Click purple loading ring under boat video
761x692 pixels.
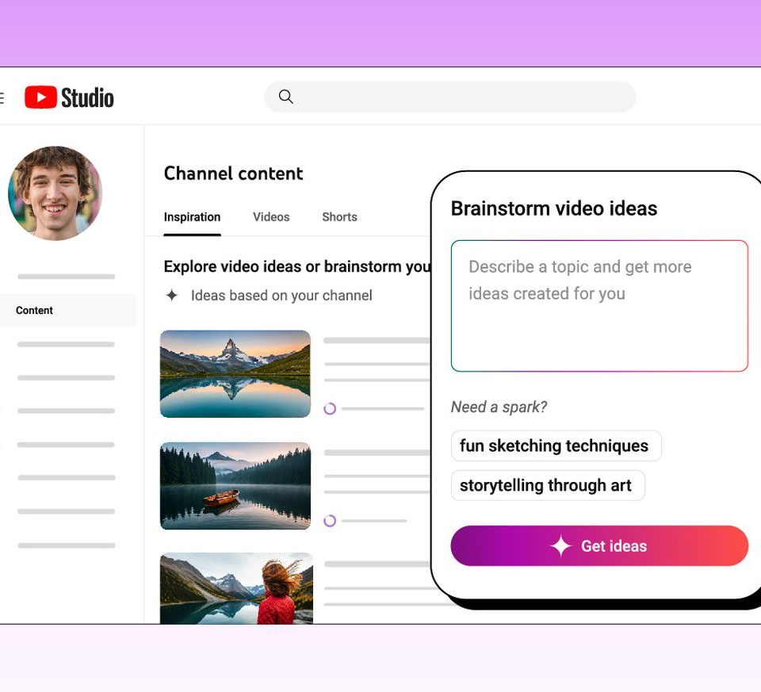click(x=330, y=521)
